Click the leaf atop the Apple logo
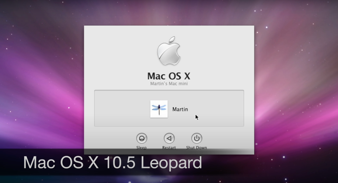 [x=172, y=39]
